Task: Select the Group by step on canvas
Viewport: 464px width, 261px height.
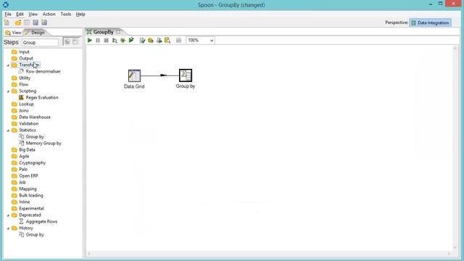Action: pyautogui.click(x=186, y=75)
